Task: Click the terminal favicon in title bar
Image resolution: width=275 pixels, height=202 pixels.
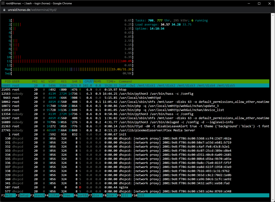Action: coord(3,3)
